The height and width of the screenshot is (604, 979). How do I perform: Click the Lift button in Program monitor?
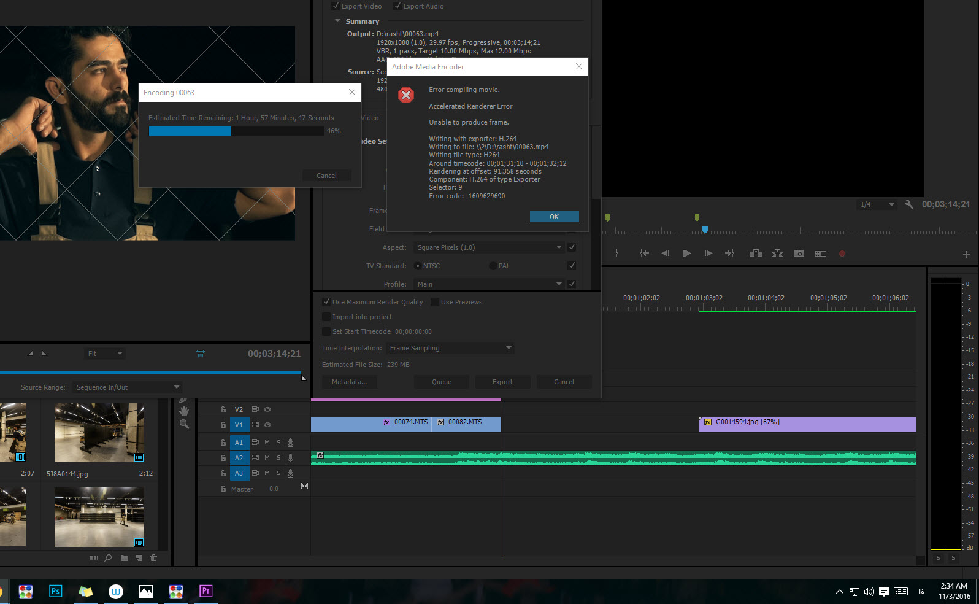(x=756, y=254)
